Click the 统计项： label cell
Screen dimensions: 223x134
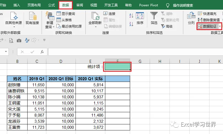click(90, 66)
